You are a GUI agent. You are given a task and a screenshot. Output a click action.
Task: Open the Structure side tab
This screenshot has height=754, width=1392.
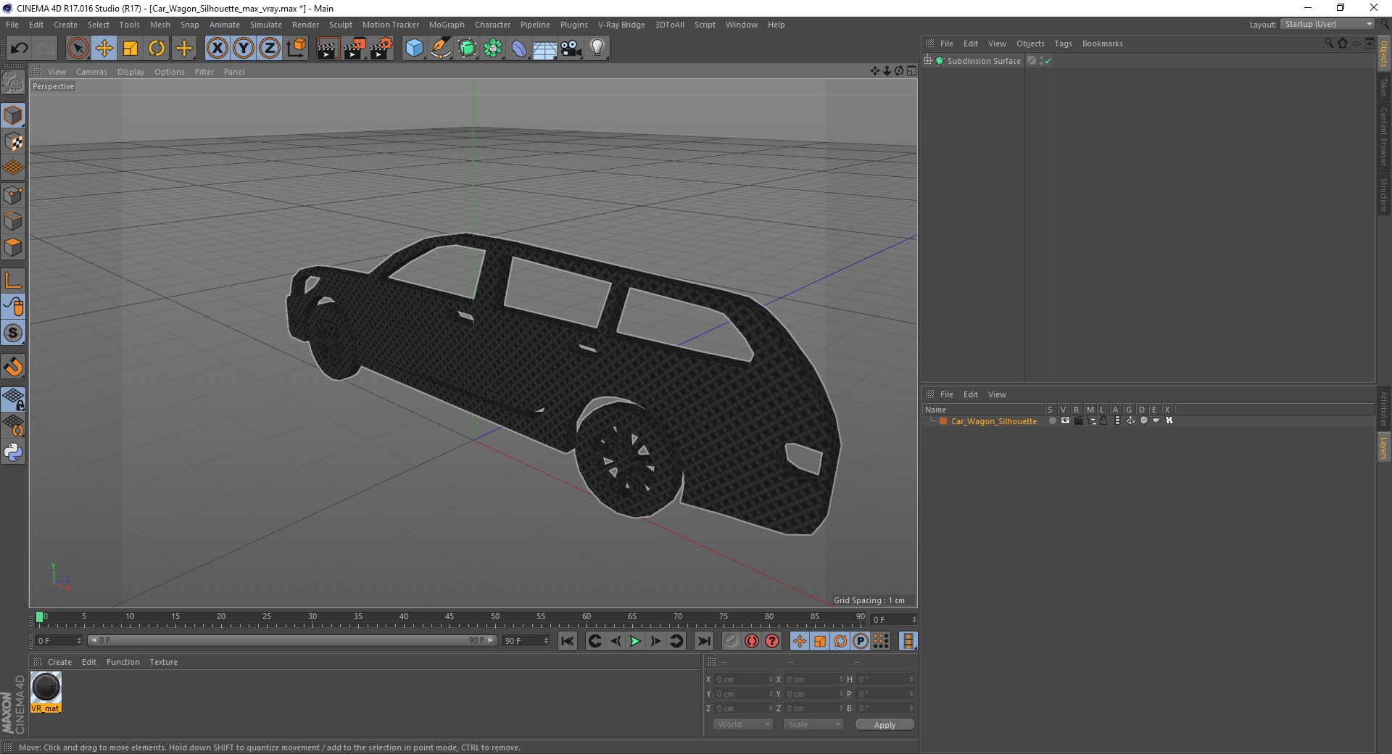1383,194
